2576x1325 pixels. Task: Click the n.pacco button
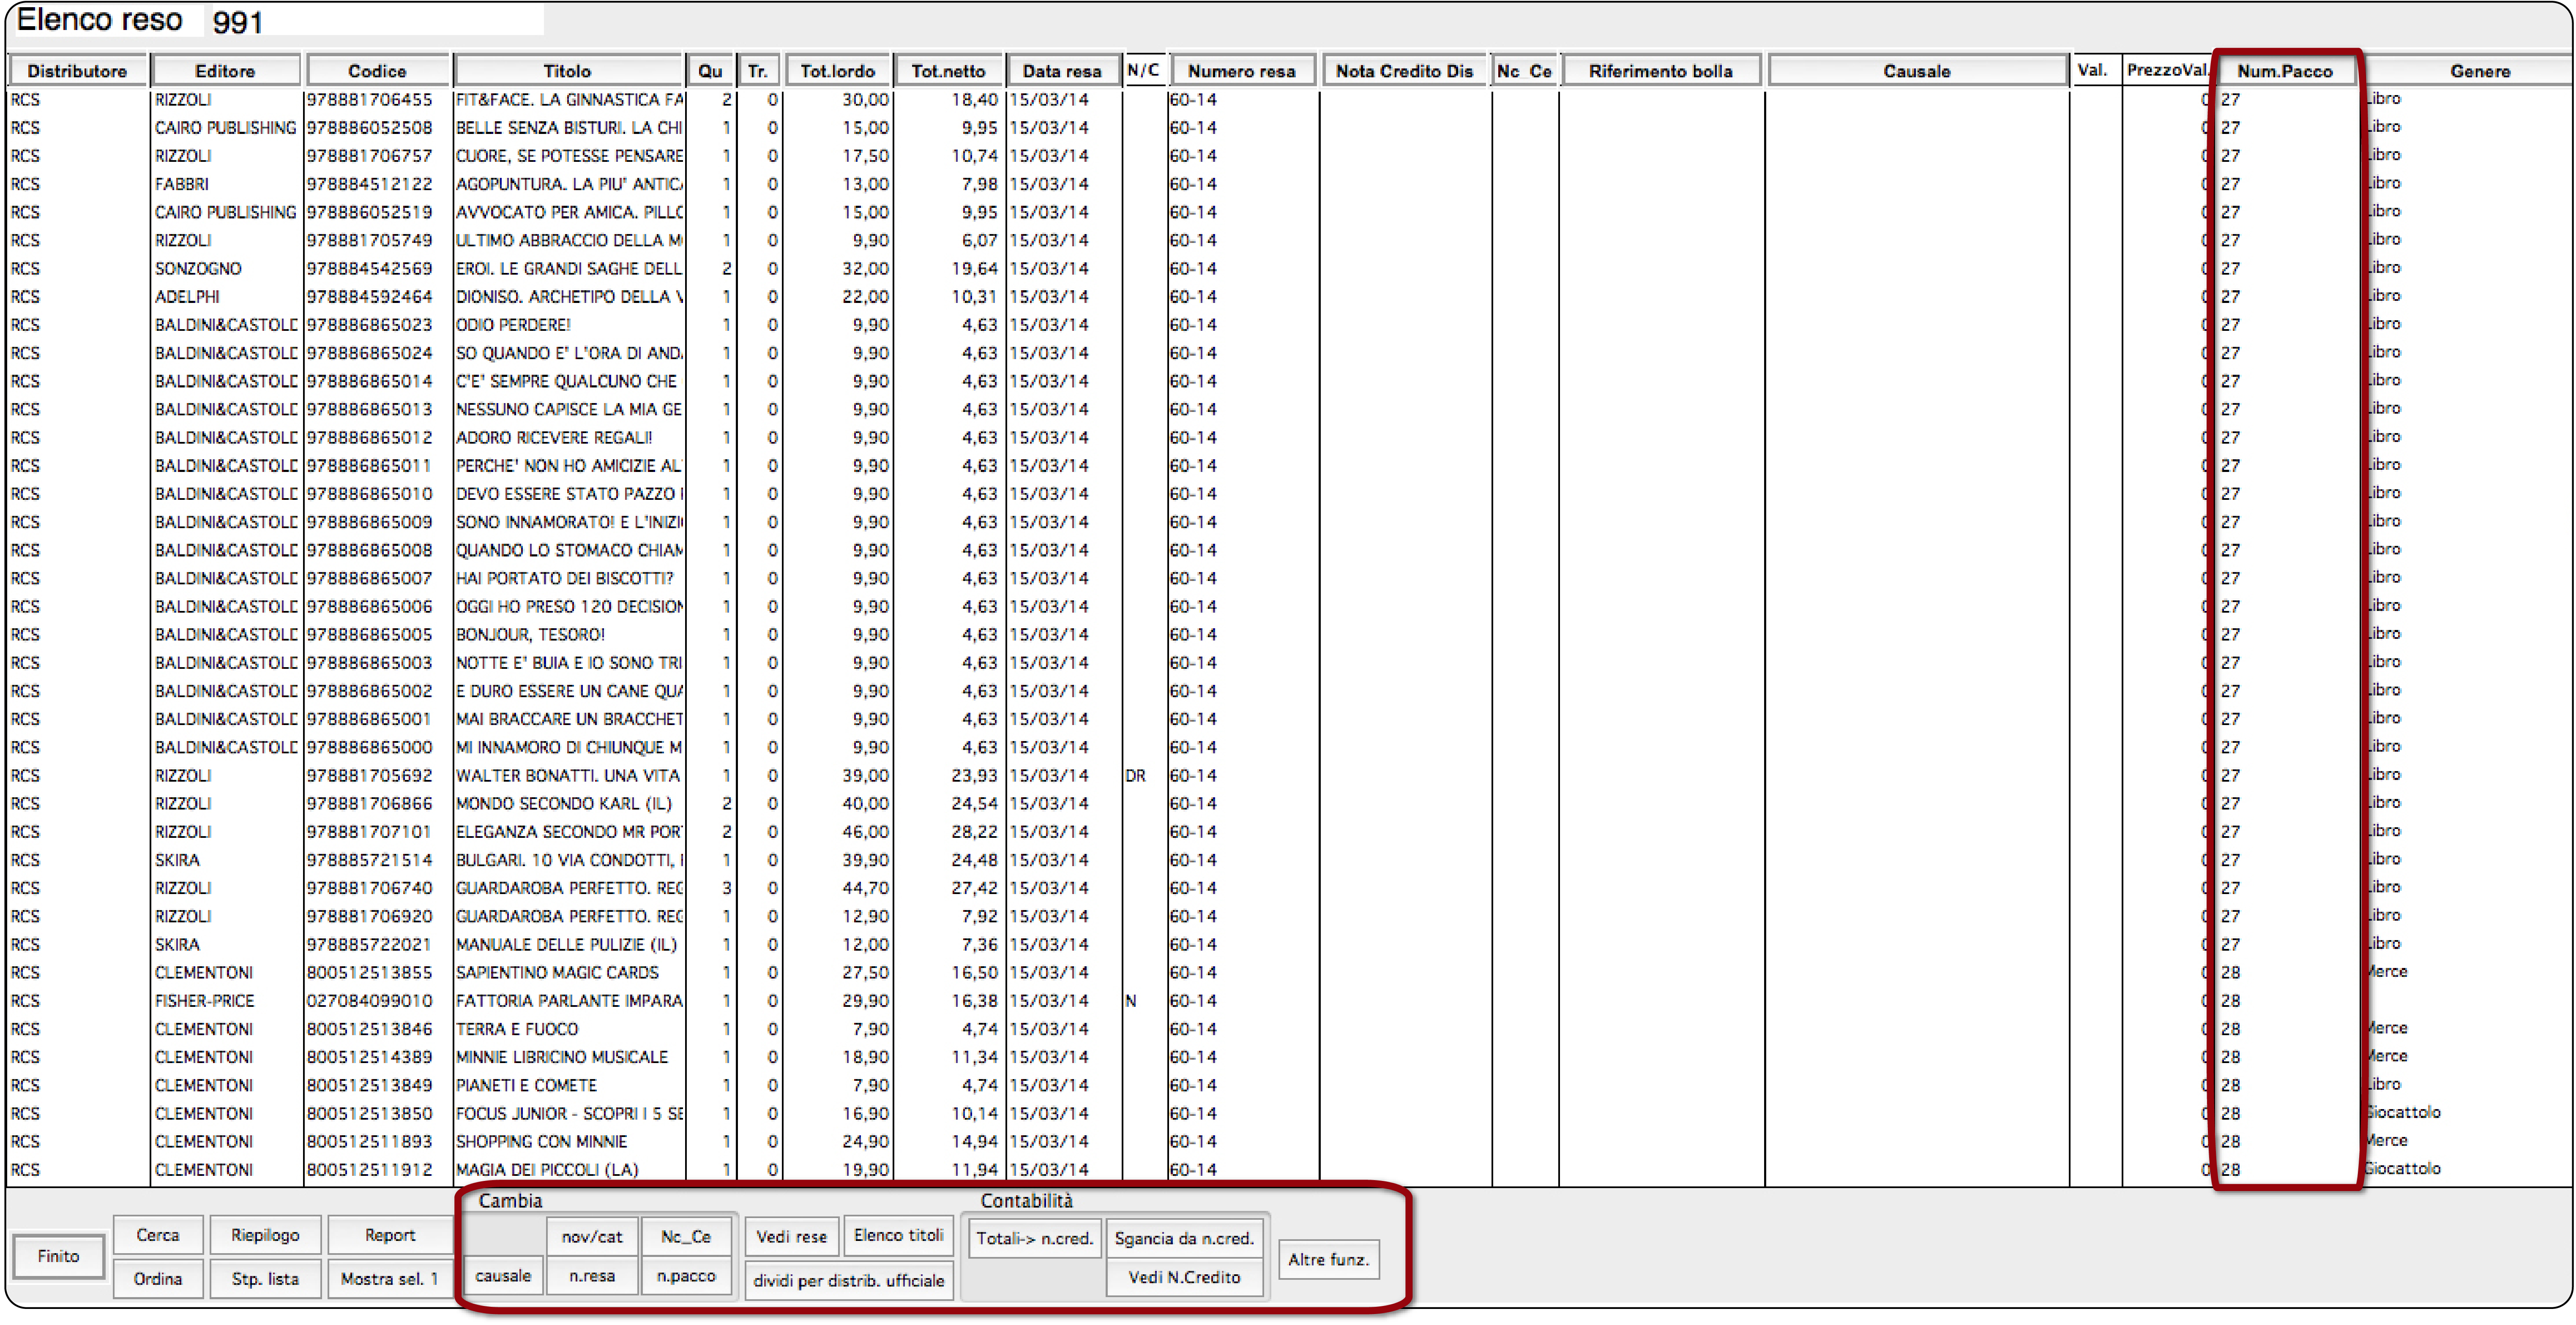[x=686, y=1276]
